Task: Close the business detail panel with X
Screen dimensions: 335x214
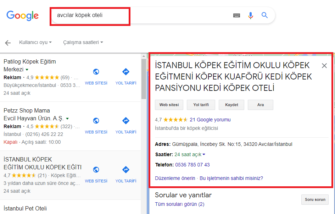Action: point(324,66)
